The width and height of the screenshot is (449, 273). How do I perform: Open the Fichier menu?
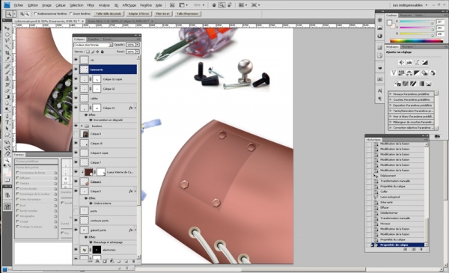pyautogui.click(x=19, y=5)
